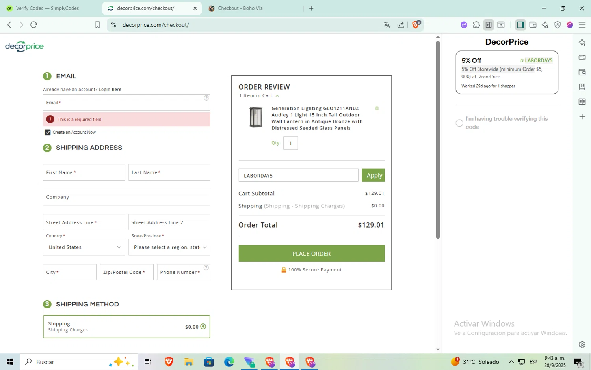This screenshot has height=370, width=591.
Task: Toggle the Create an Account Now checkbox
Action: [48, 133]
